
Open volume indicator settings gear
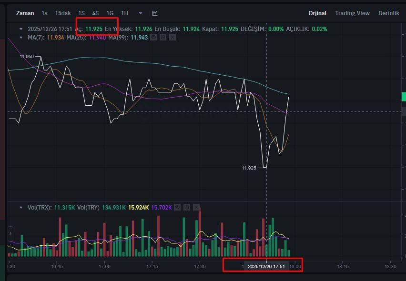pos(187,207)
